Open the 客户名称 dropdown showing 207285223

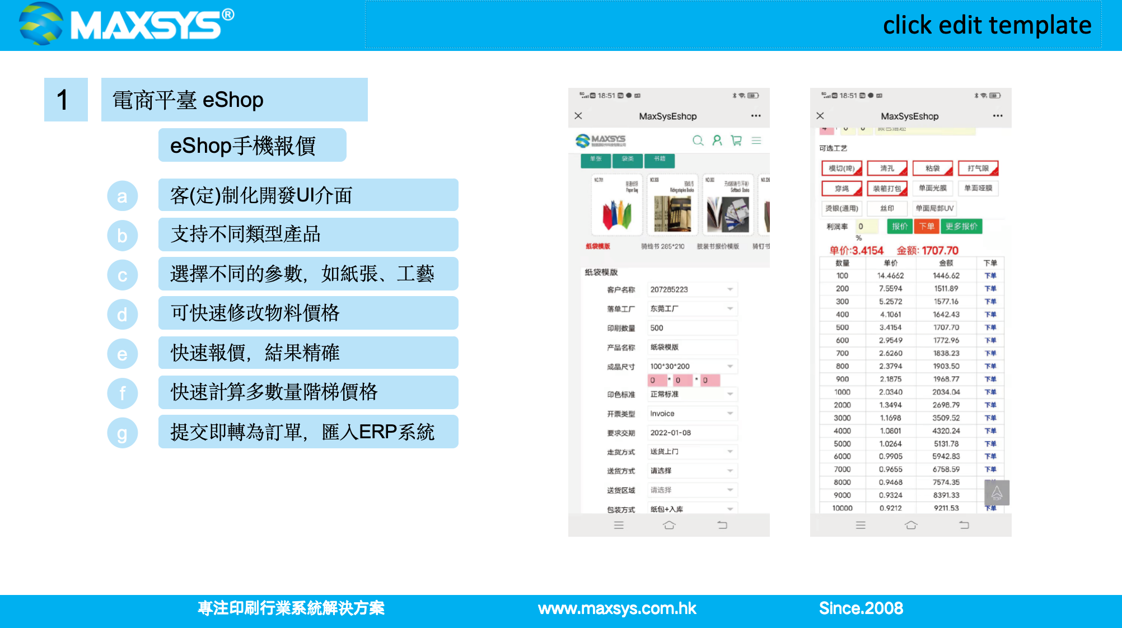[692, 289]
